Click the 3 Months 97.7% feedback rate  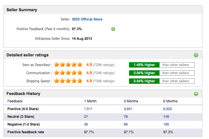(x=129, y=132)
